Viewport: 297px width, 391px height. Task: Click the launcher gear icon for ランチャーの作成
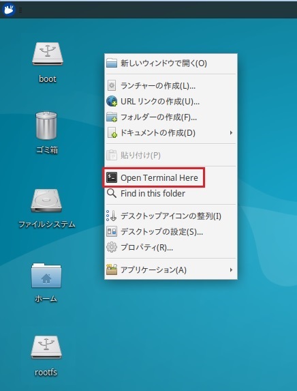112,86
